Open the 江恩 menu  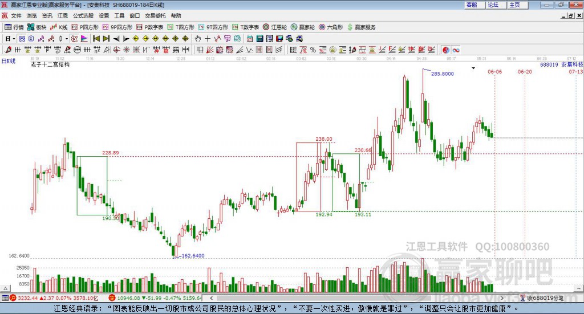pyautogui.click(x=63, y=15)
